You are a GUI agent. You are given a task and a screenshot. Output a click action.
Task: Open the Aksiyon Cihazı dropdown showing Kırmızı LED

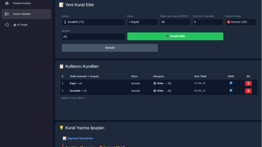click(241, 22)
